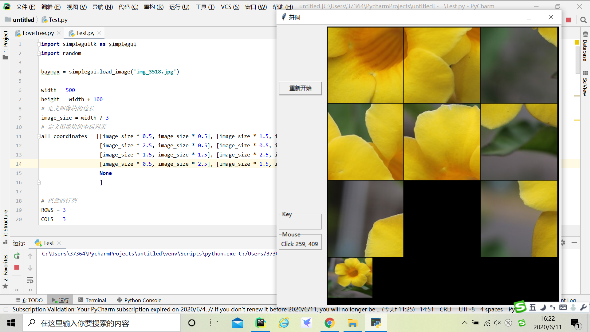Open Chrome from the taskbar

[x=329, y=323]
